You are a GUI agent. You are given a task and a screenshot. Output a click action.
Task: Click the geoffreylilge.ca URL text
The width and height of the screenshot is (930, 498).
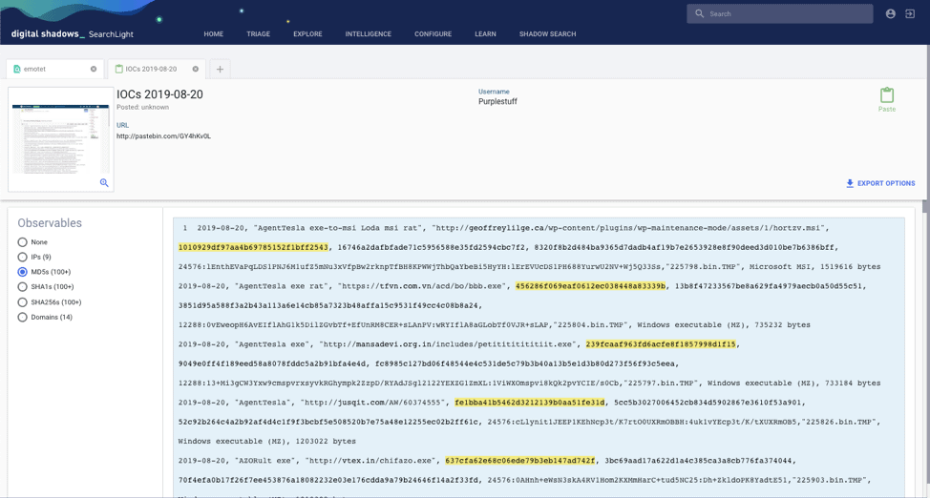630,228
